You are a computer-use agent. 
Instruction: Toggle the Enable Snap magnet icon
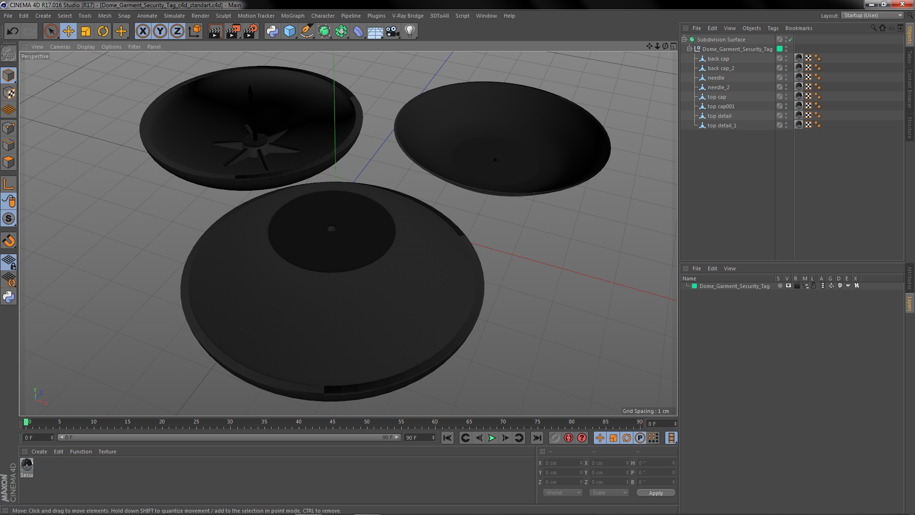tap(9, 241)
